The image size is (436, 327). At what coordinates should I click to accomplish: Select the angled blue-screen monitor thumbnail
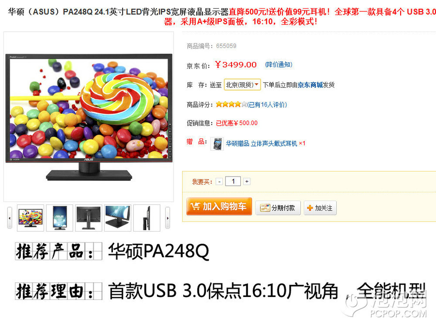pos(118,218)
